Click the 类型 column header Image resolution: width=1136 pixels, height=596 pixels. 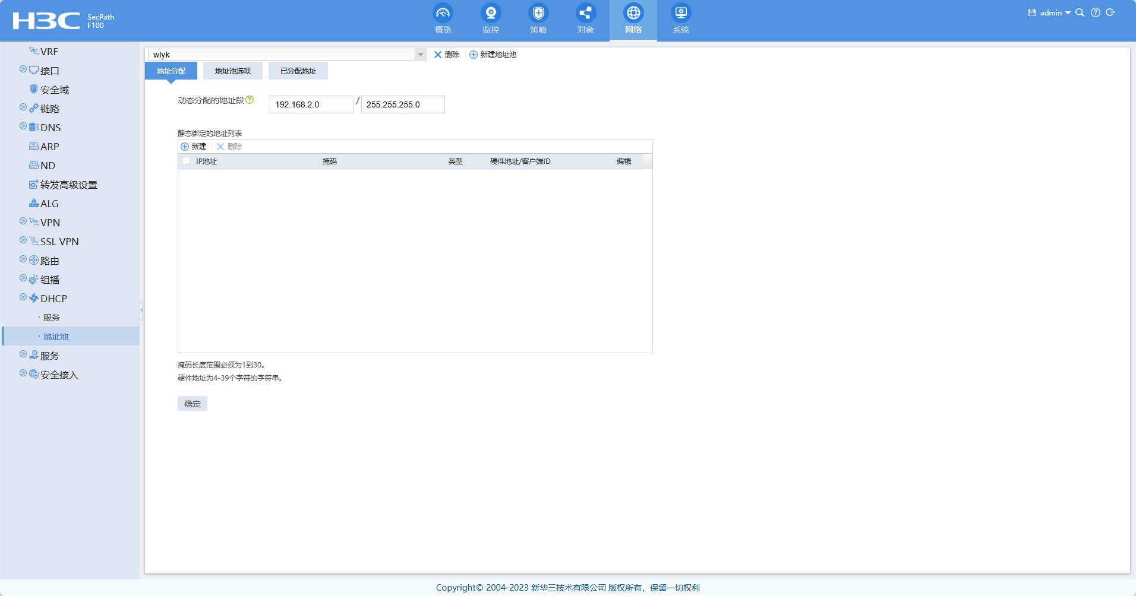(456, 161)
